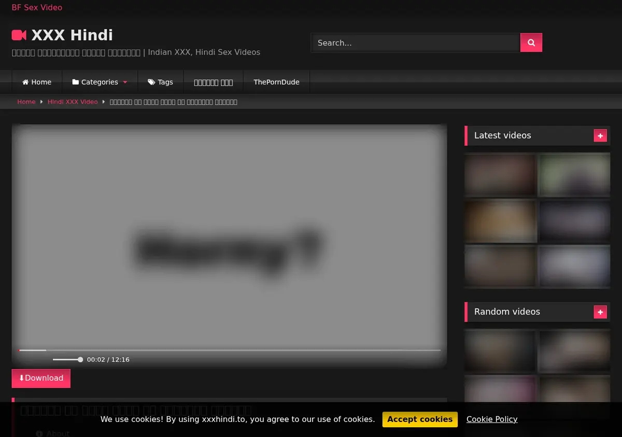Open the Home menu item
The height and width of the screenshot is (437, 622).
(x=37, y=82)
